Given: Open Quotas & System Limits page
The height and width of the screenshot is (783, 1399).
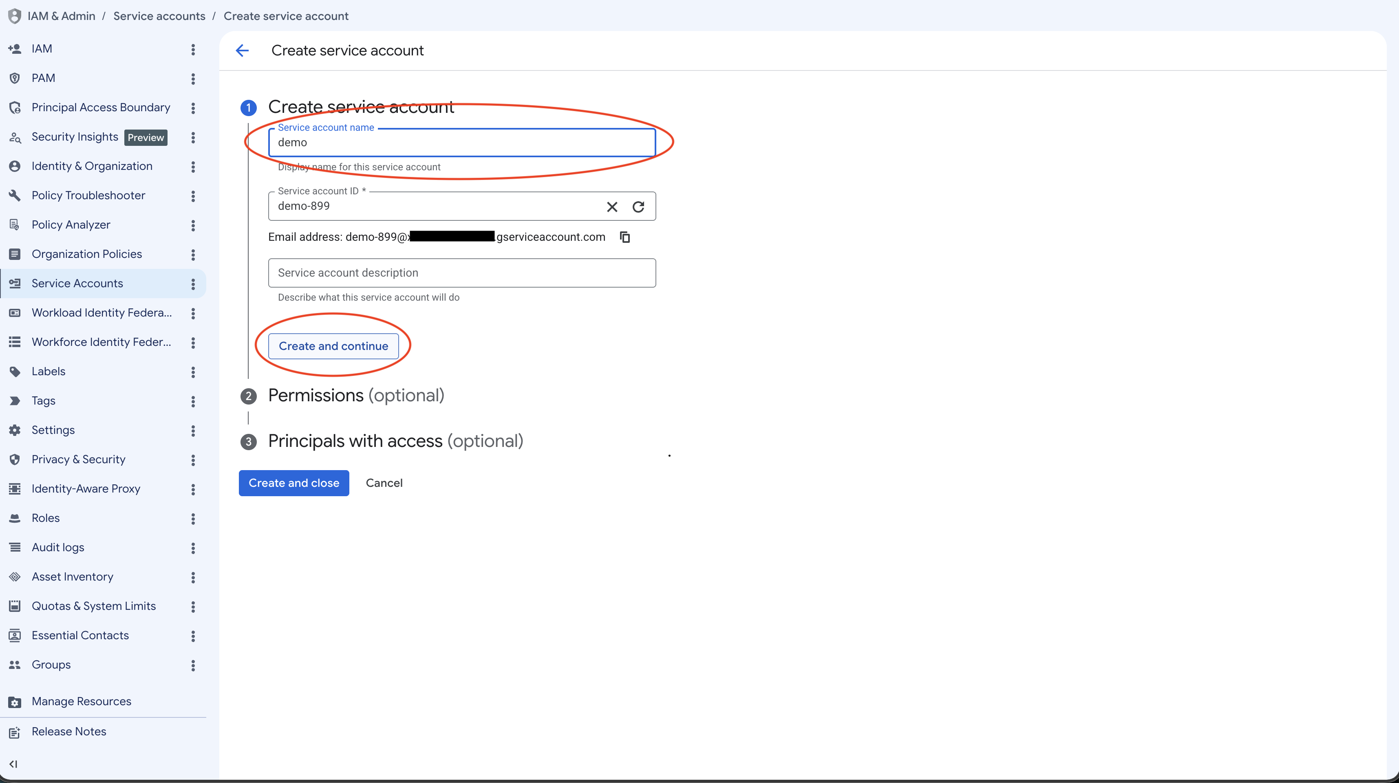Looking at the screenshot, I should tap(93, 605).
